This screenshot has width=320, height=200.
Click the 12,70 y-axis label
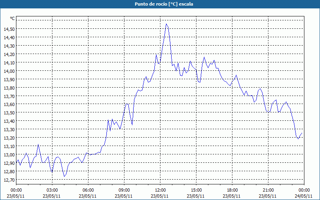click(x=9, y=180)
